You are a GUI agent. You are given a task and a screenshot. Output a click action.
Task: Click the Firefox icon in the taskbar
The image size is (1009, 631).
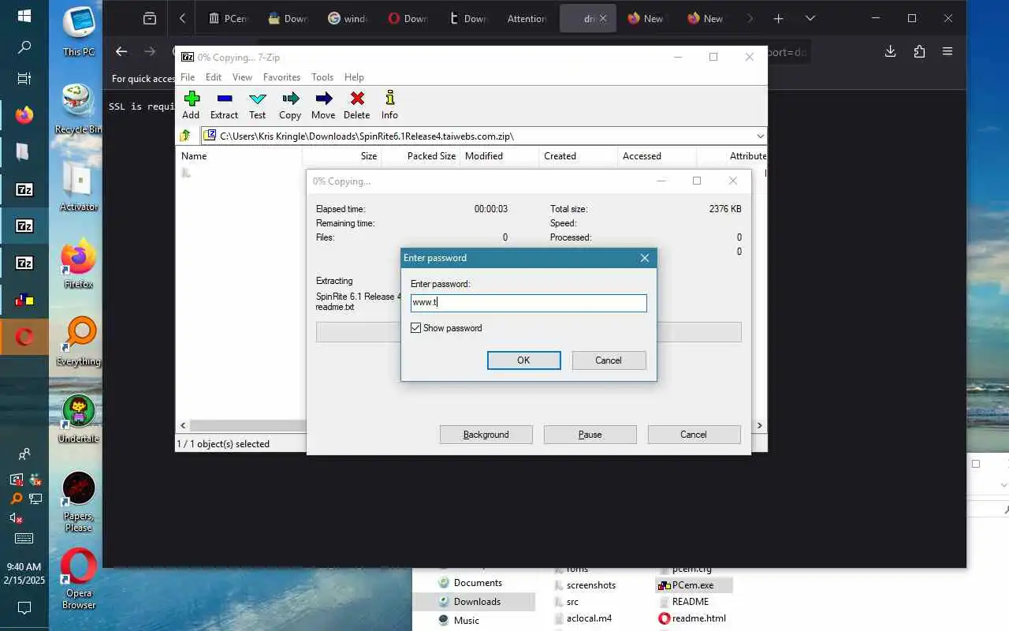click(x=24, y=115)
